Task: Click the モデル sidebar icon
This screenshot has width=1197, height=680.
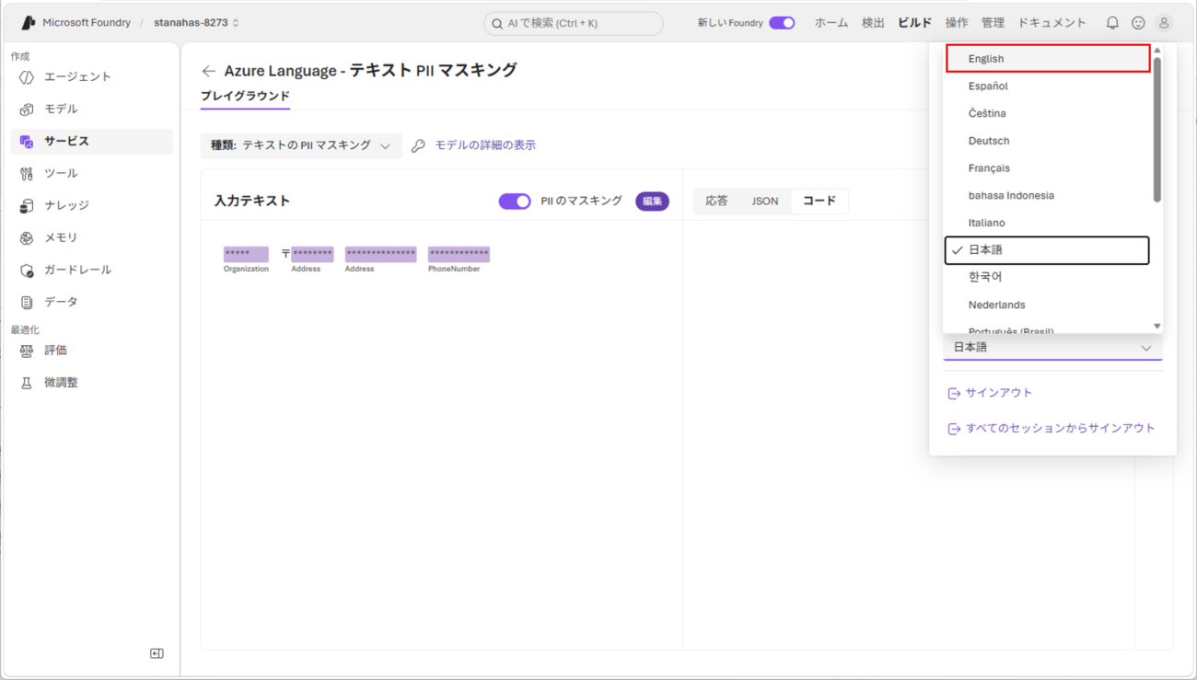Action: [x=27, y=109]
